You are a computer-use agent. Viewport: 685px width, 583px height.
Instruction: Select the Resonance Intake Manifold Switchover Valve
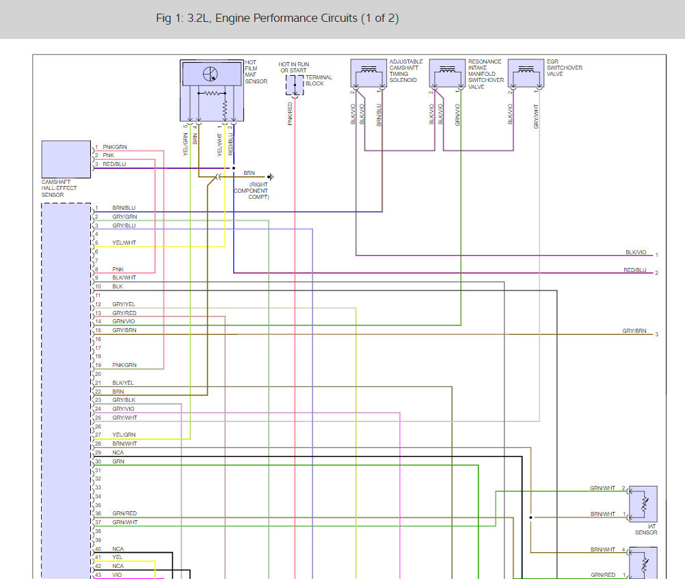coord(447,73)
